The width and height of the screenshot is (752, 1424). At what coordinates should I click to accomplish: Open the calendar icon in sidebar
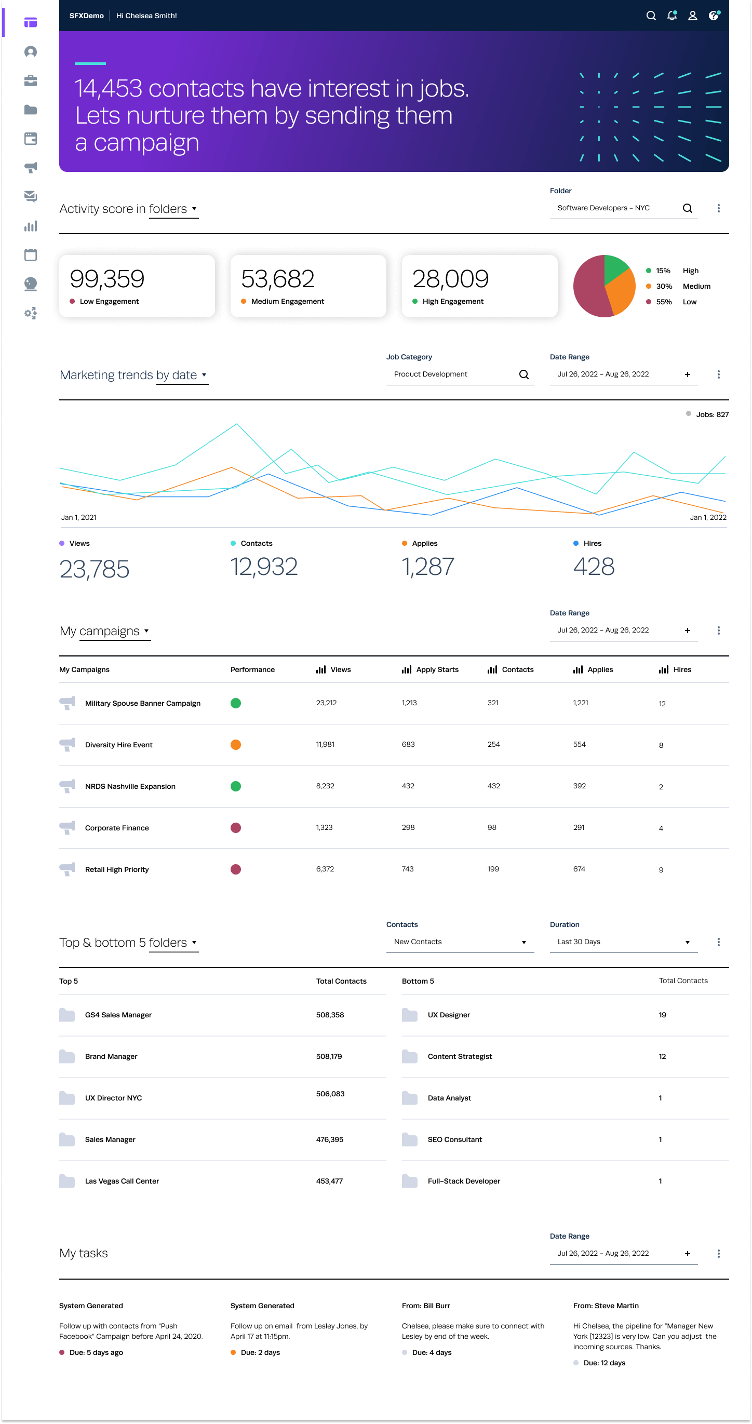tap(31, 255)
